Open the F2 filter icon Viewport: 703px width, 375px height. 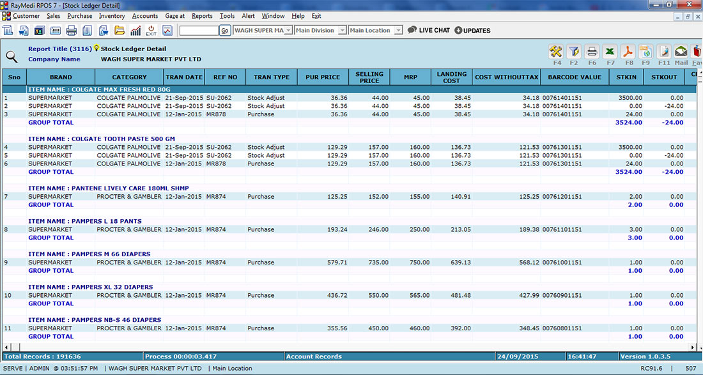(x=574, y=52)
